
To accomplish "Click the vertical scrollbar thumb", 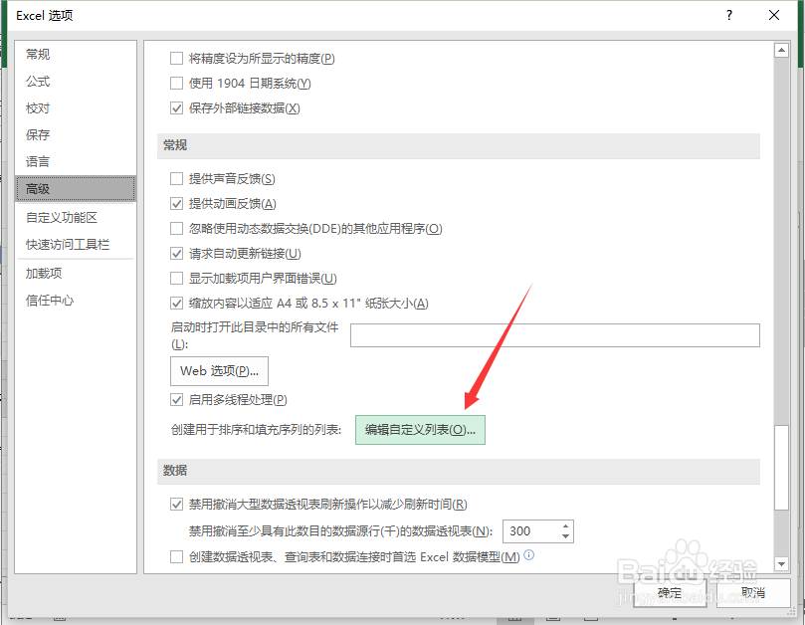I will 781,468.
